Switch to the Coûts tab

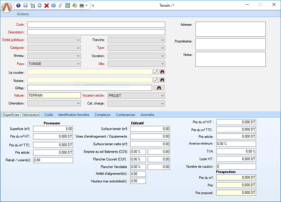pyautogui.click(x=49, y=115)
